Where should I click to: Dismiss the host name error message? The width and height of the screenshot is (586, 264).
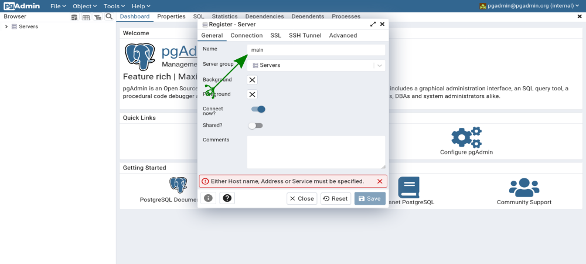(x=380, y=181)
